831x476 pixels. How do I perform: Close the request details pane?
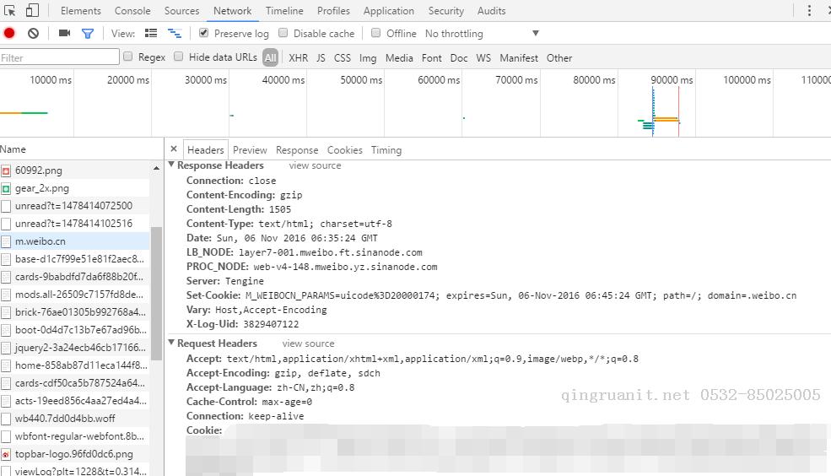pos(174,149)
